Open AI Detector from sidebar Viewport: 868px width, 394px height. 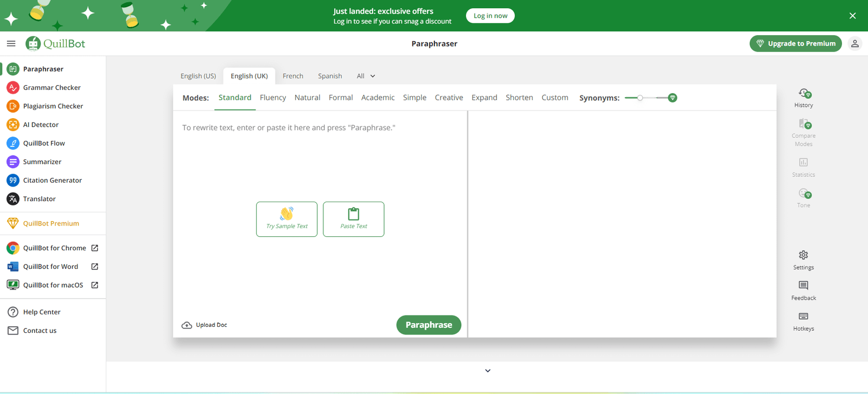point(53,125)
